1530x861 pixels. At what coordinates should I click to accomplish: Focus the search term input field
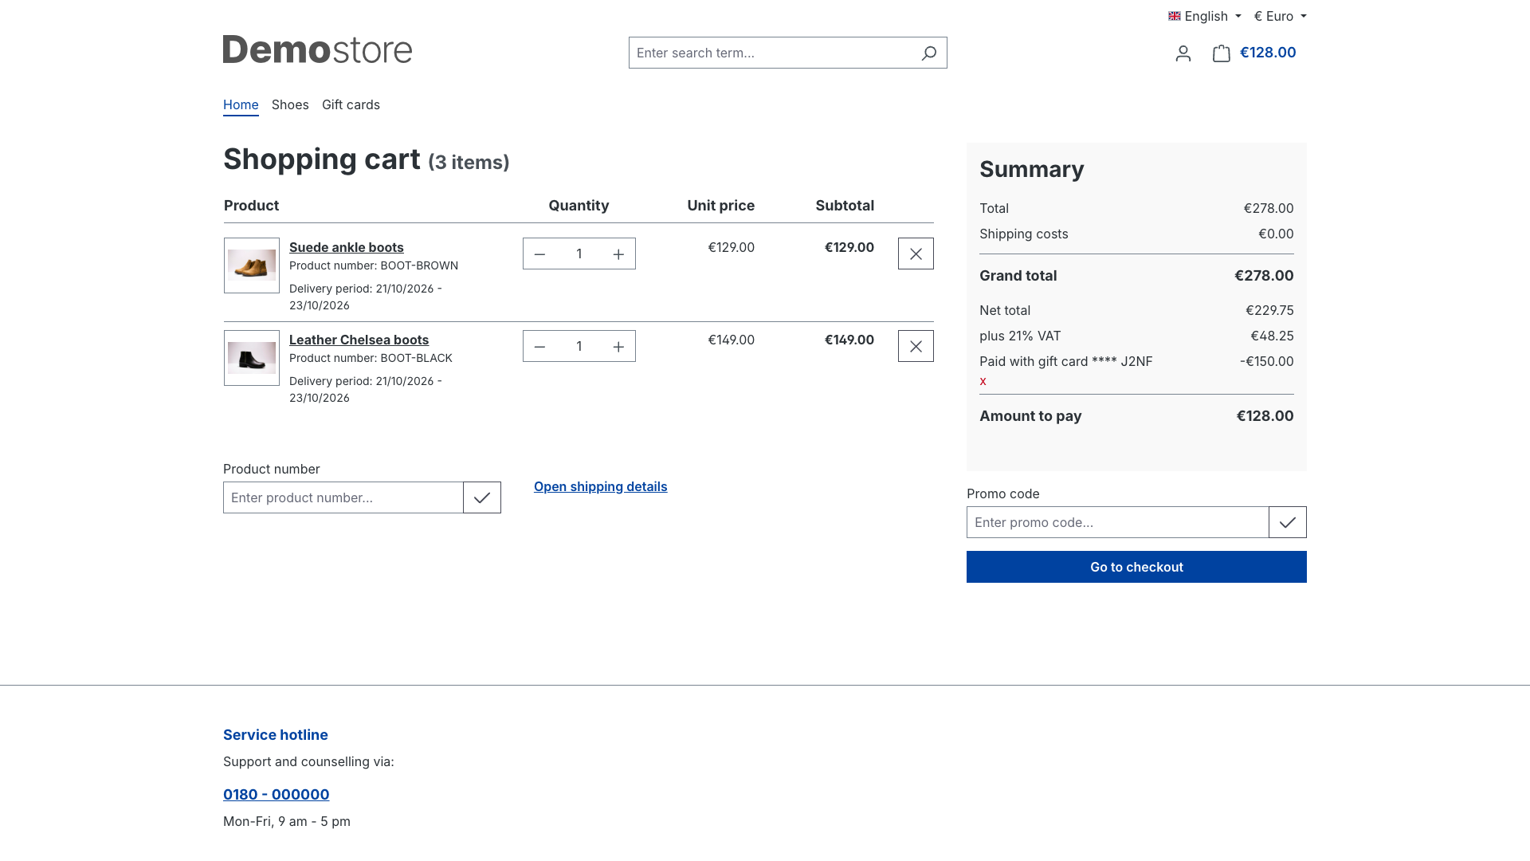tap(771, 53)
